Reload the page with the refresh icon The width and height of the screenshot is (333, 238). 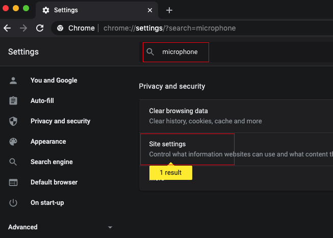coord(39,28)
